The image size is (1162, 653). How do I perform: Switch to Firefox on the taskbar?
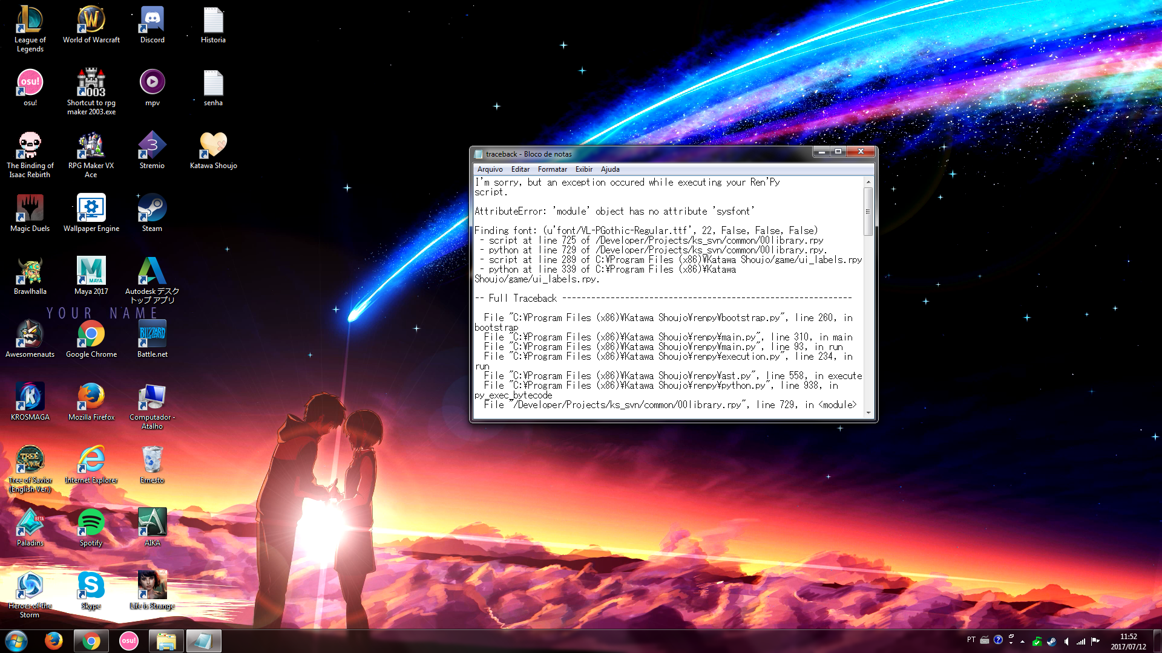tap(54, 641)
